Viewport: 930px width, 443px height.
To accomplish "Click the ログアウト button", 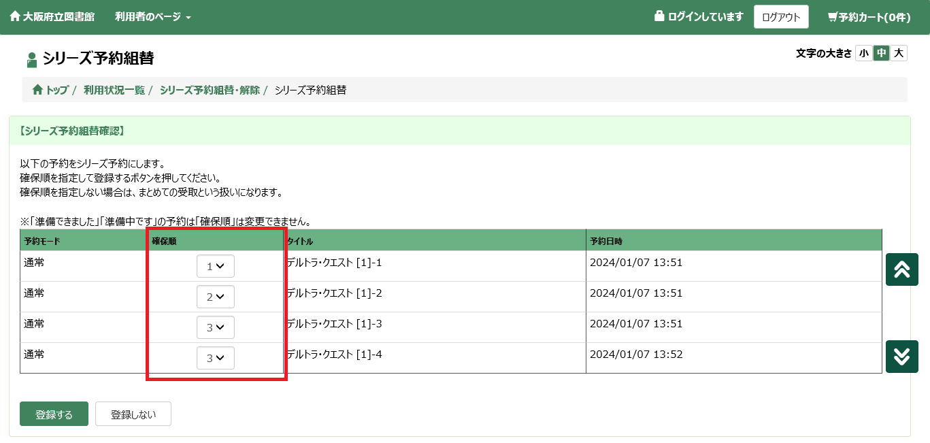I will pos(781,17).
